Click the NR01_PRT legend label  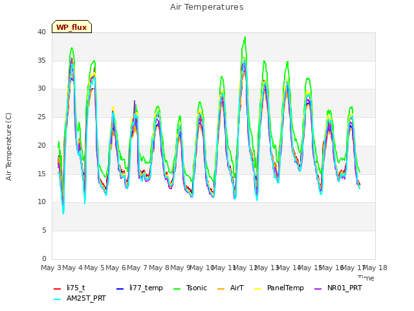(x=345, y=288)
